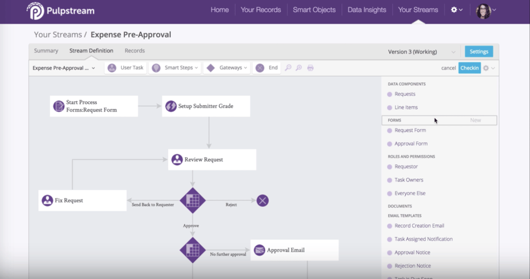
Task: Expand the Gateways dropdown
Action: [x=228, y=68]
